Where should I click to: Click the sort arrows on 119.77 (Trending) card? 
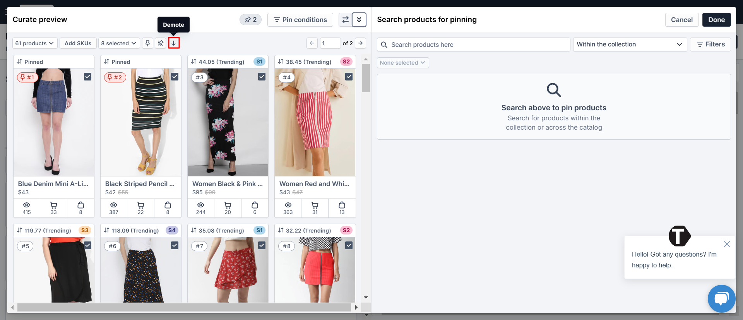pyautogui.click(x=19, y=230)
